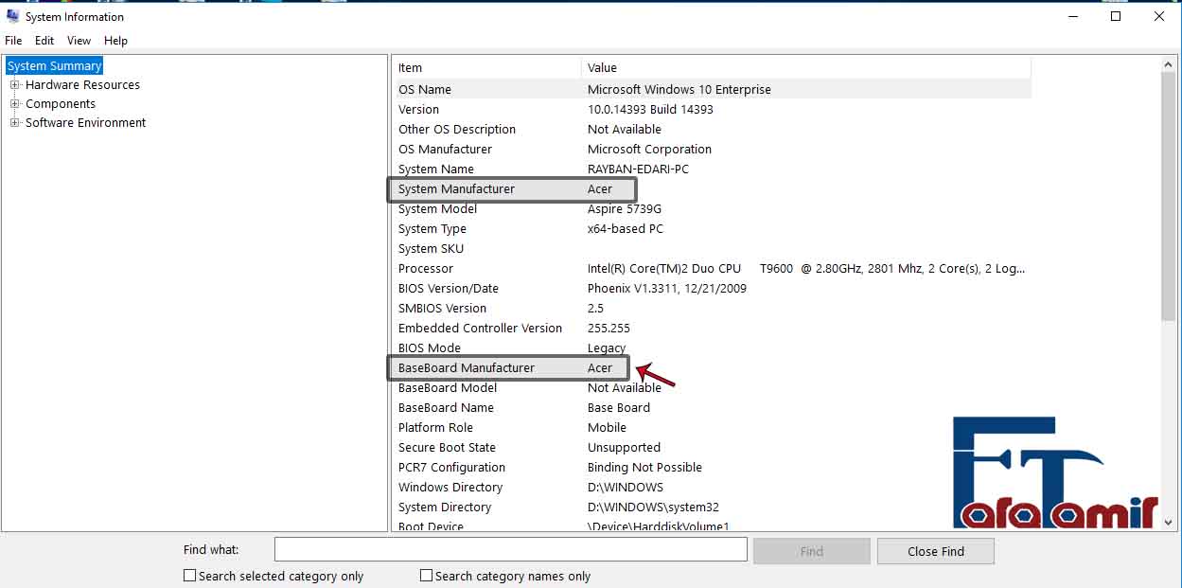Click the Microsoft Windows 10 Enterprise value

[x=679, y=89]
